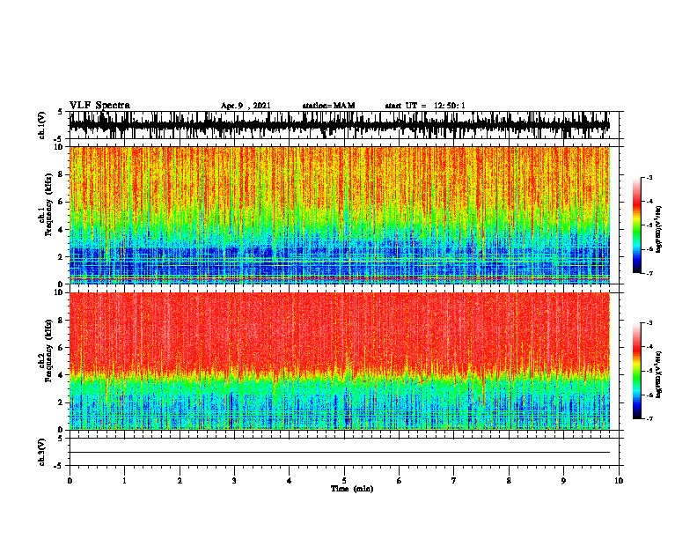Click the flat ch.3 voltage trace line
Viewport: 697px width, 539px height.
click(340, 453)
